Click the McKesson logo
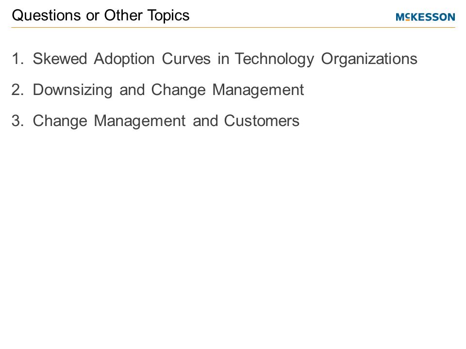 [x=425, y=17]
